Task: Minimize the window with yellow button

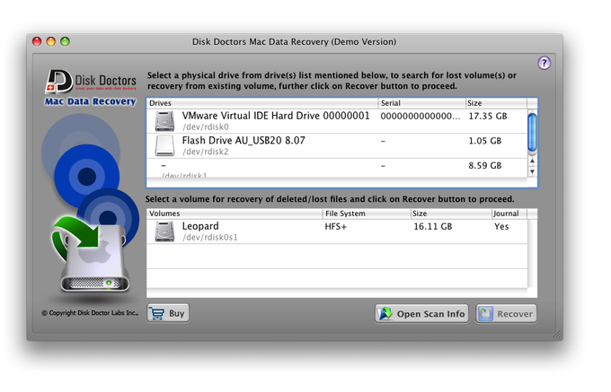Action: coord(50,41)
